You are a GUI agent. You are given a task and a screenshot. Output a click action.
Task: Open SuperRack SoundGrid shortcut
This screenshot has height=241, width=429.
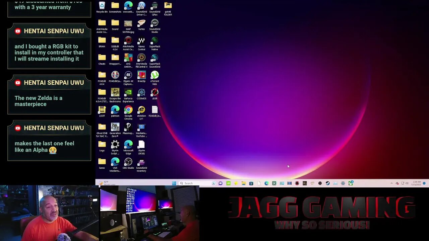[x=155, y=61]
